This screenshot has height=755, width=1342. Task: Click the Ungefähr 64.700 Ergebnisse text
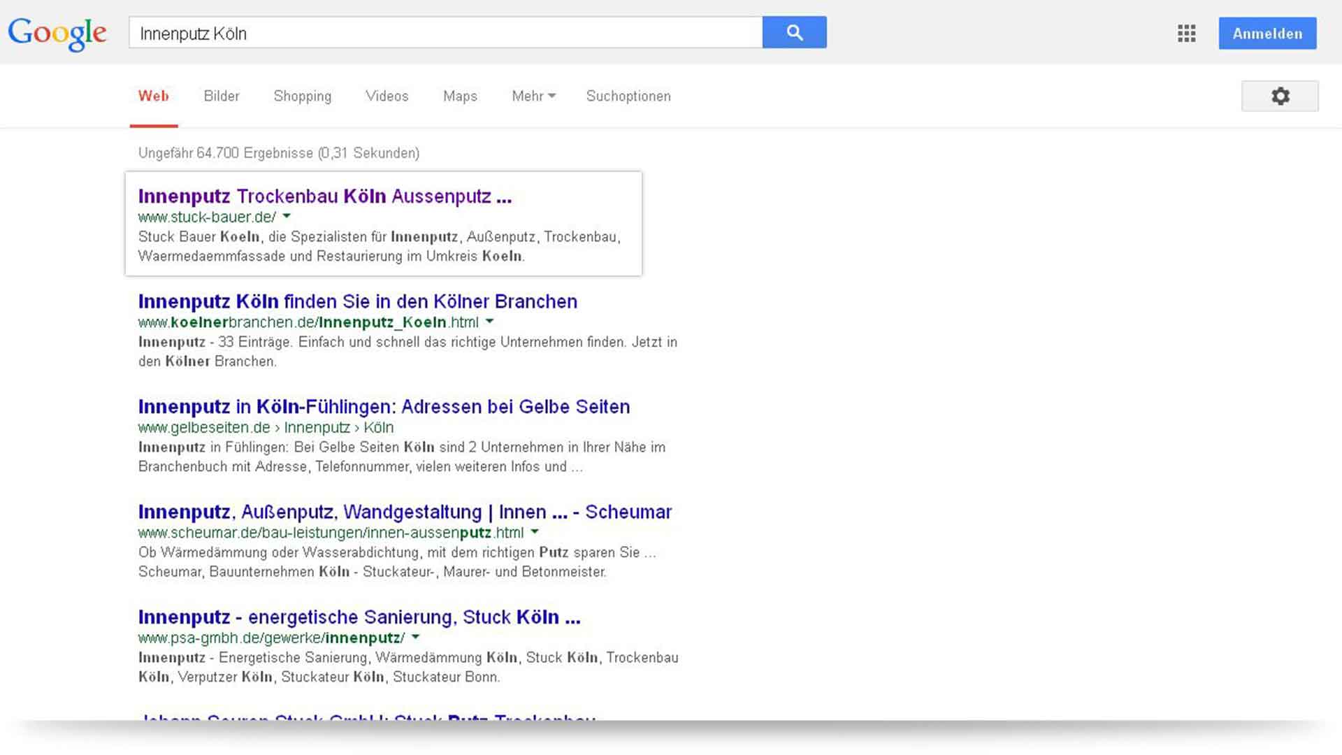pos(279,153)
